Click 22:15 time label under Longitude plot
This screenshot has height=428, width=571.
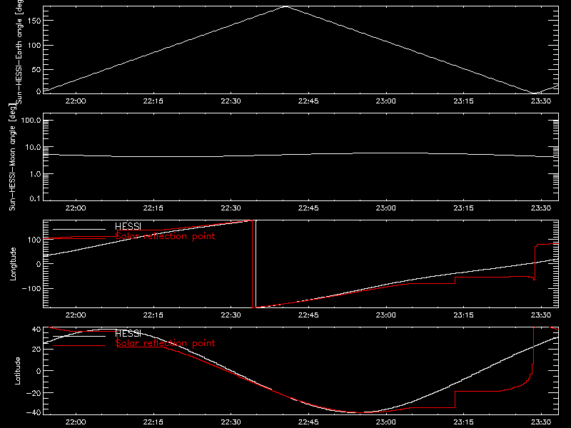click(153, 315)
